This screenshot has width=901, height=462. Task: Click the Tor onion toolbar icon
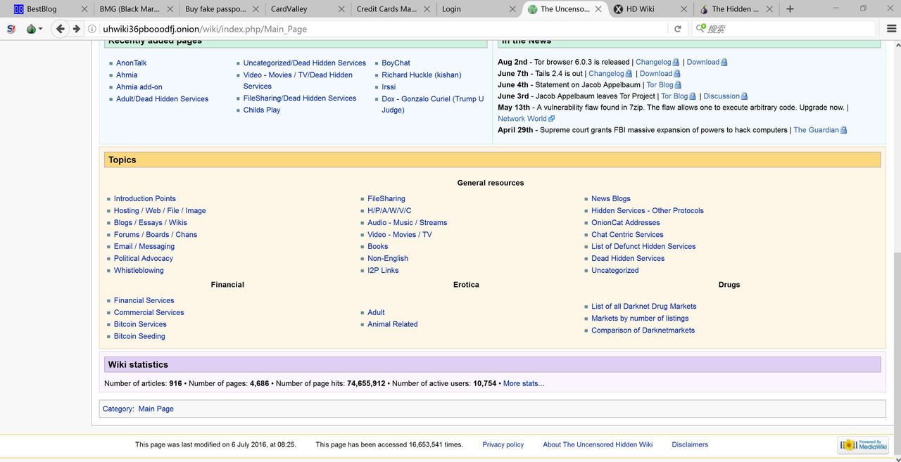coord(31,29)
